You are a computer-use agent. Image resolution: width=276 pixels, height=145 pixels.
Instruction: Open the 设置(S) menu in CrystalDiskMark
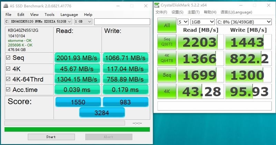point(177,12)
